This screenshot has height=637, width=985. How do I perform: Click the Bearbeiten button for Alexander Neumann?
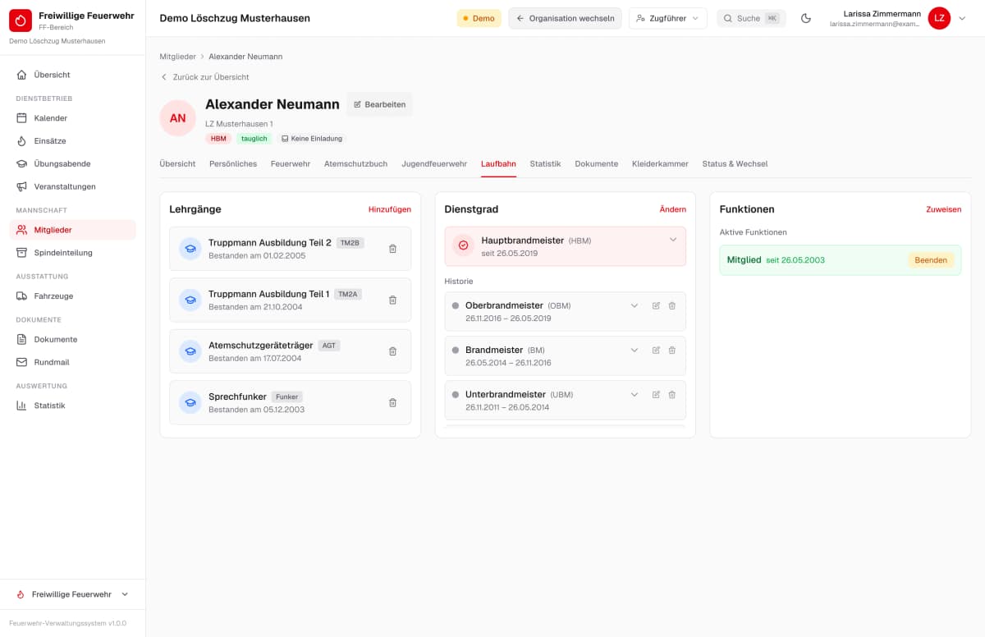[379, 104]
